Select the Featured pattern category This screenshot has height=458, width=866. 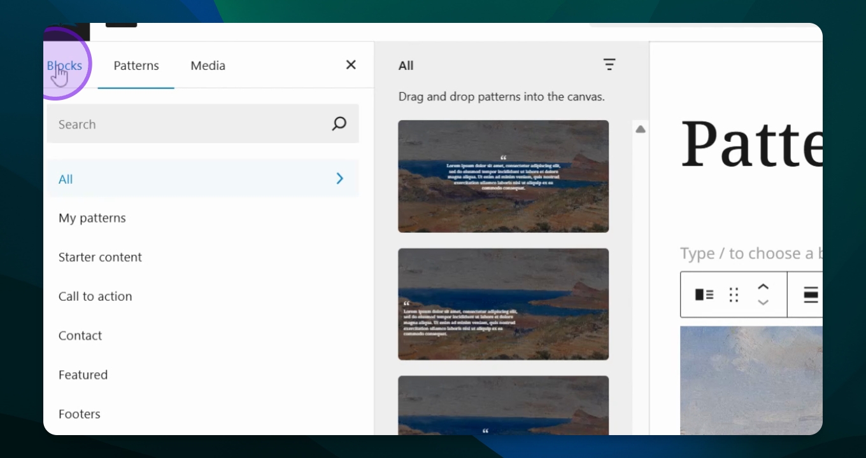83,375
